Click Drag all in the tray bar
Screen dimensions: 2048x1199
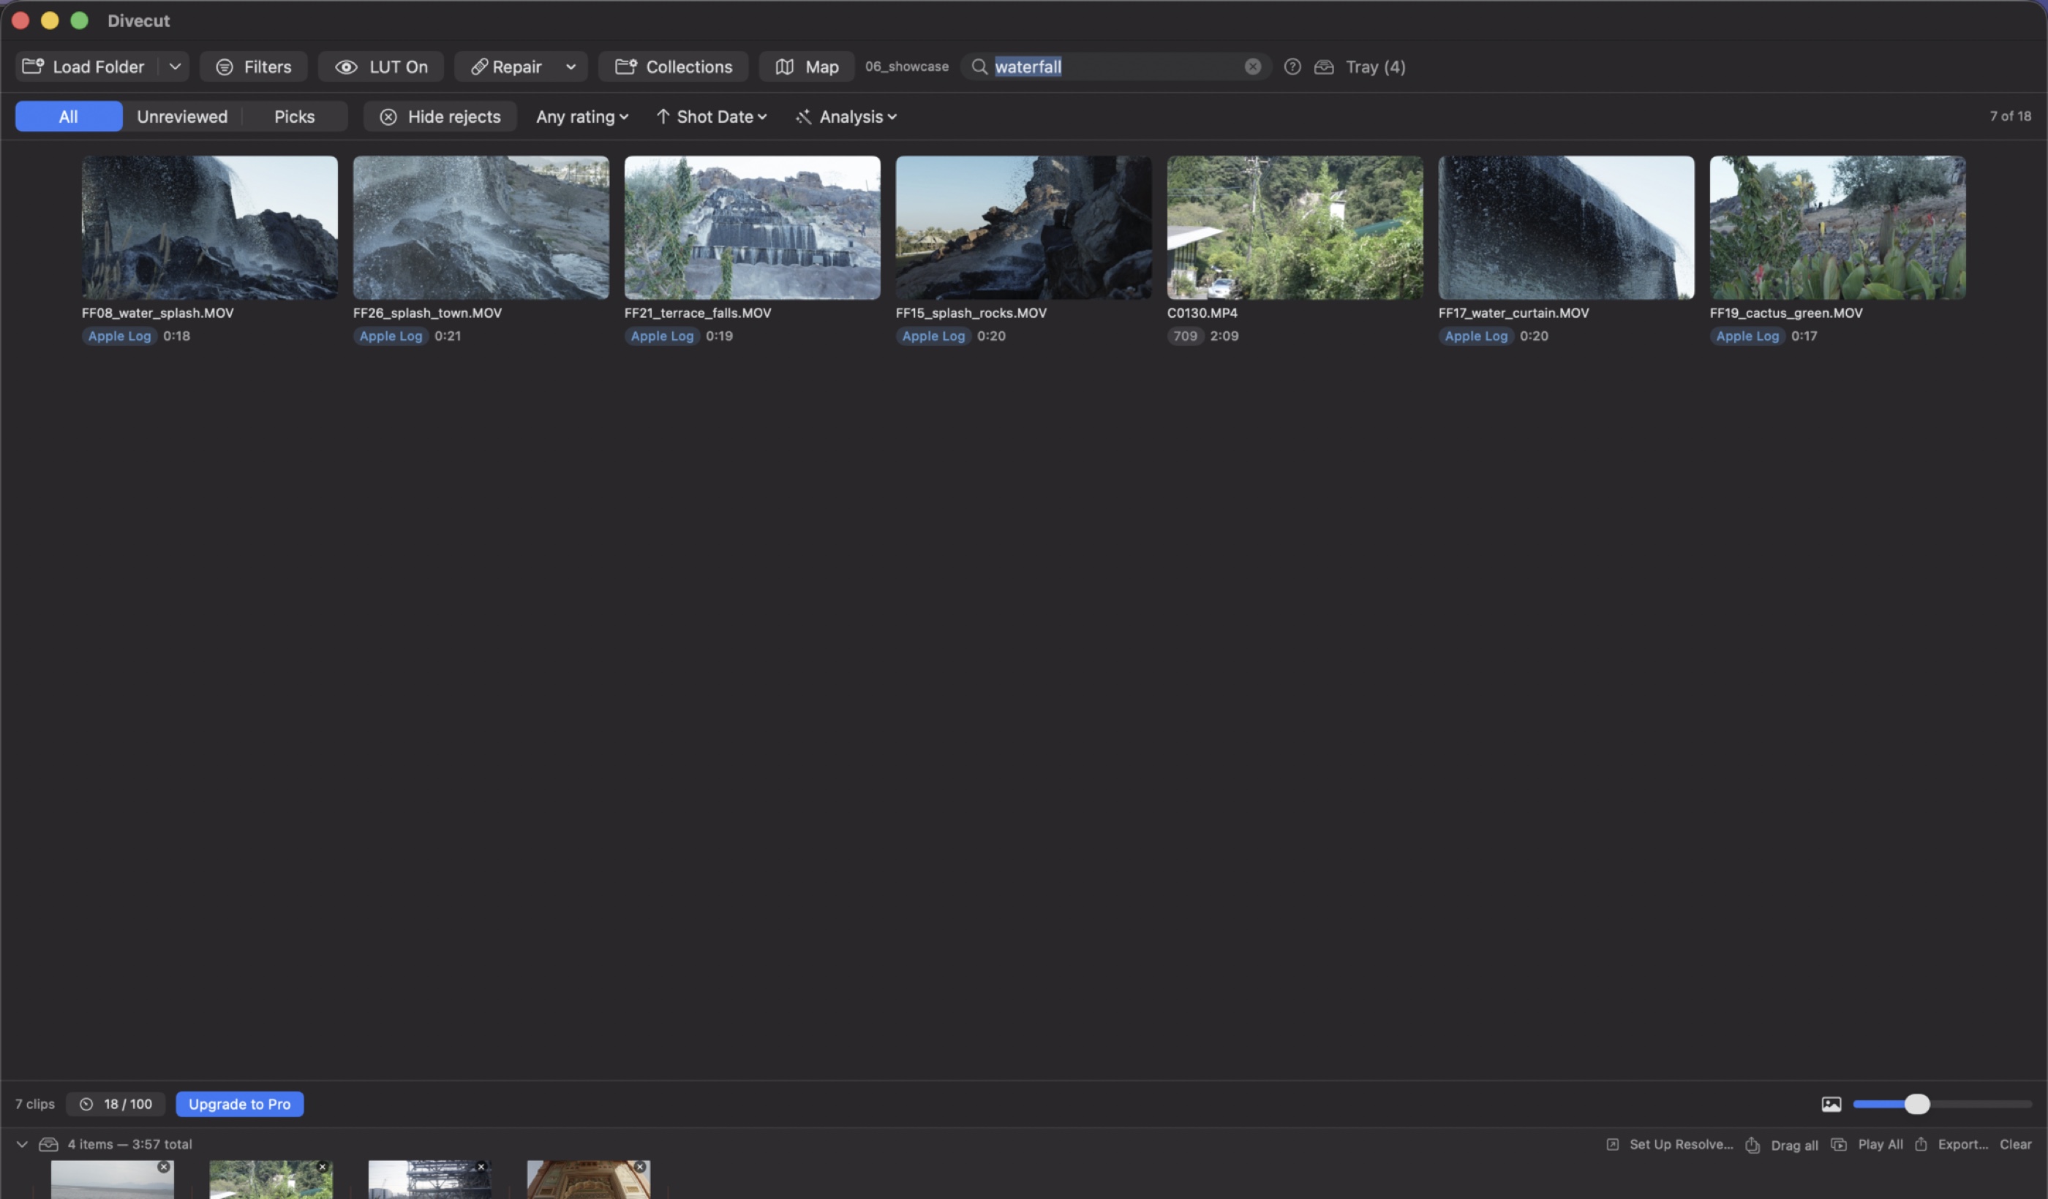1782,1145
